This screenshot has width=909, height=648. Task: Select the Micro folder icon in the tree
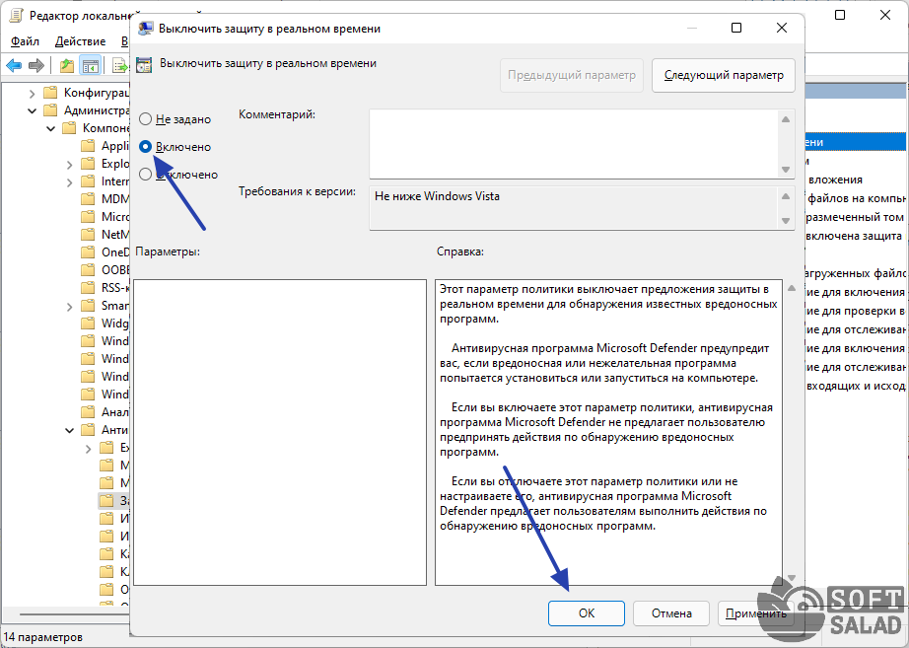pos(88,217)
